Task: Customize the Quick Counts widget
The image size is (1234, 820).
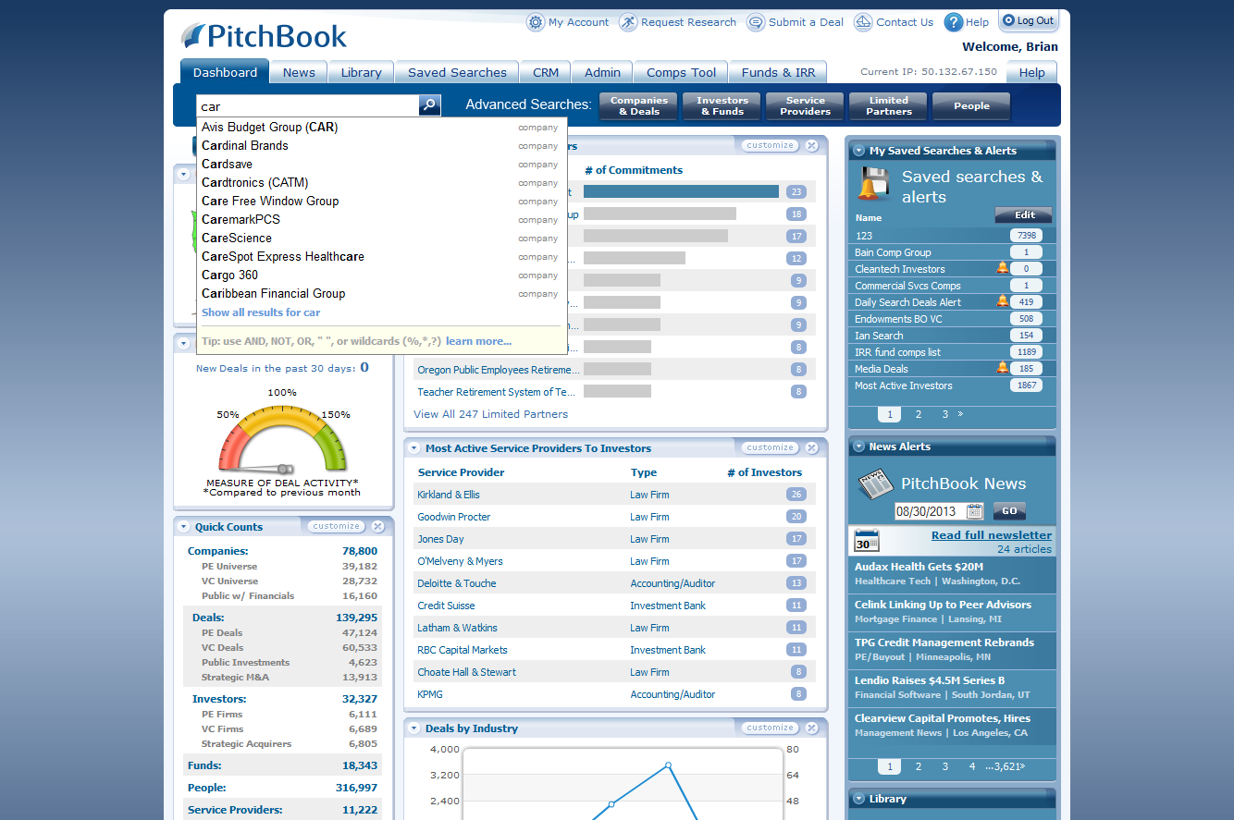Action: click(337, 526)
